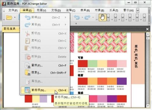Expand the 撤销 submenu arrow
The height and width of the screenshot is (110, 152).
[65, 17]
